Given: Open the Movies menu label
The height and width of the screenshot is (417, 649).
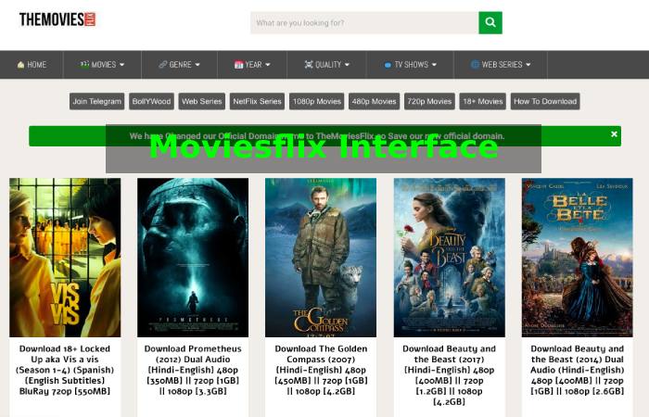Looking at the screenshot, I should point(104,65).
